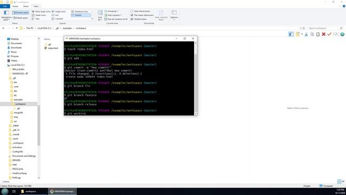Select Content layout option
Screen dimensions: 346x195
point(57,19)
